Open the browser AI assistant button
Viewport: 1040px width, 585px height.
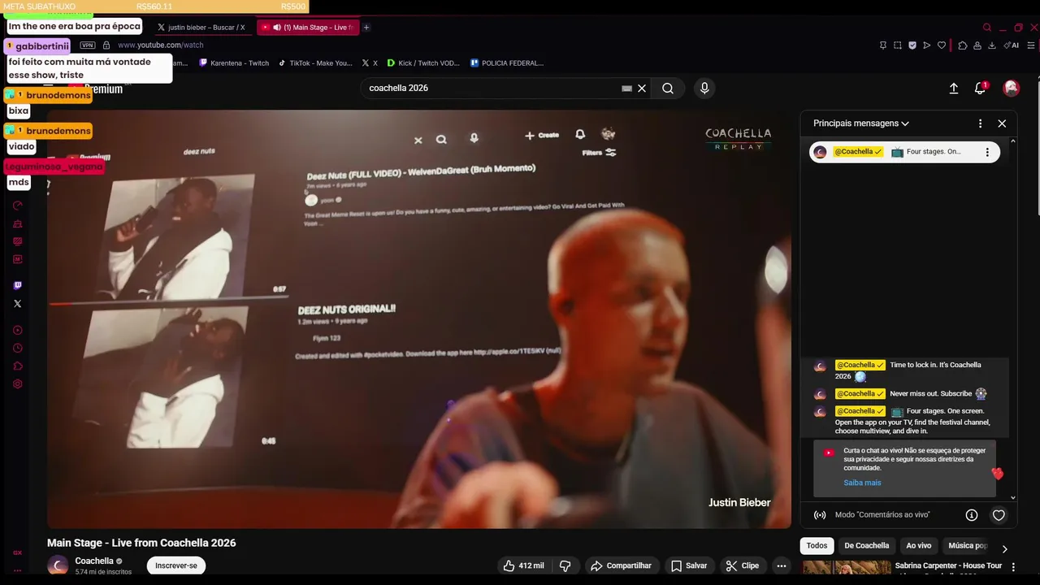1012,45
